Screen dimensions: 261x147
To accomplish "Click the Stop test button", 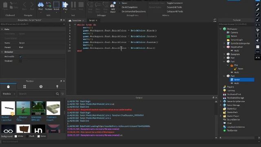I will pyautogui.click(x=81, y=6).
